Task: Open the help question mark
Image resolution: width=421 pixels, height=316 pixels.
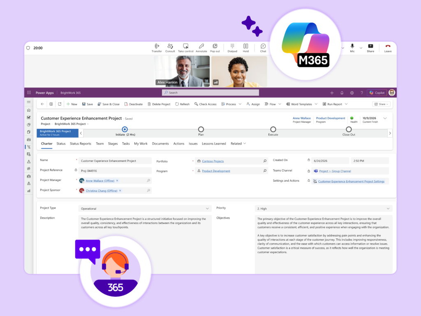Action: coord(362,93)
